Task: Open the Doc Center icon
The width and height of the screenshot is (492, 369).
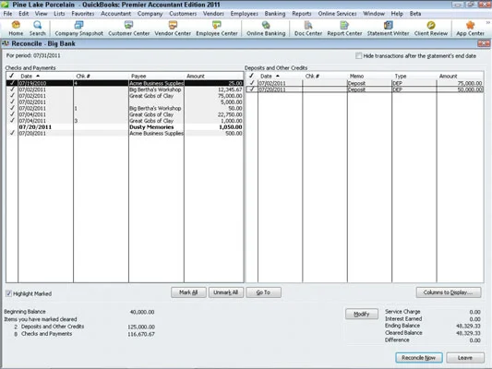Action: pos(308,29)
